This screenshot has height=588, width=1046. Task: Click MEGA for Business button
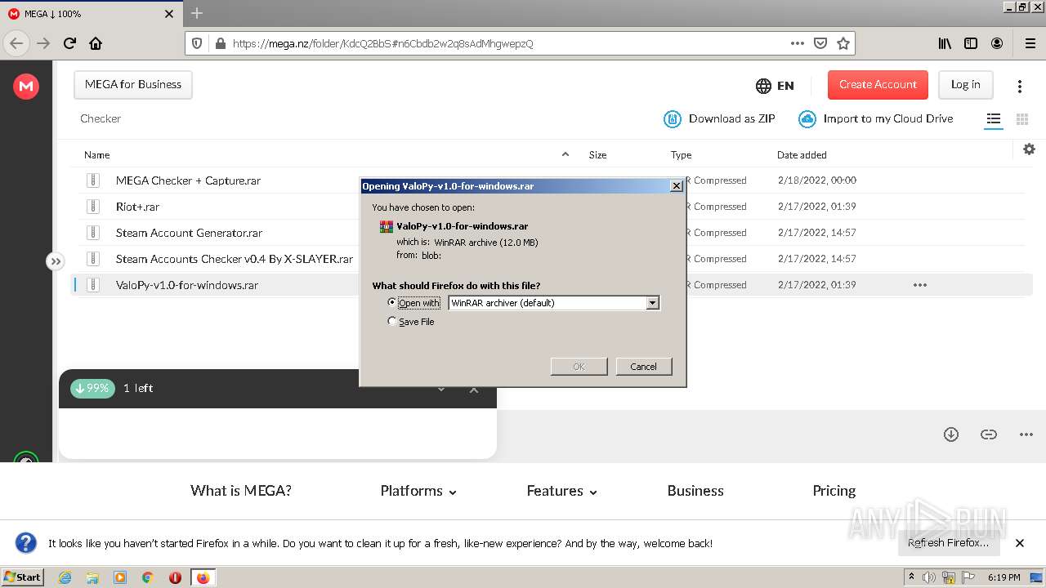pyautogui.click(x=133, y=85)
